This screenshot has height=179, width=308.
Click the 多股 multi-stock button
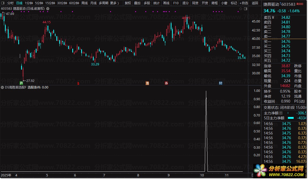[x=147, y=3]
